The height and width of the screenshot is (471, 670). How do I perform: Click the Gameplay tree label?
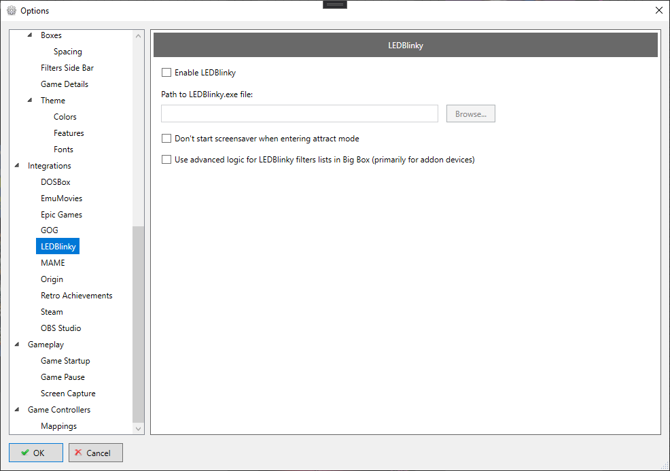(x=46, y=345)
